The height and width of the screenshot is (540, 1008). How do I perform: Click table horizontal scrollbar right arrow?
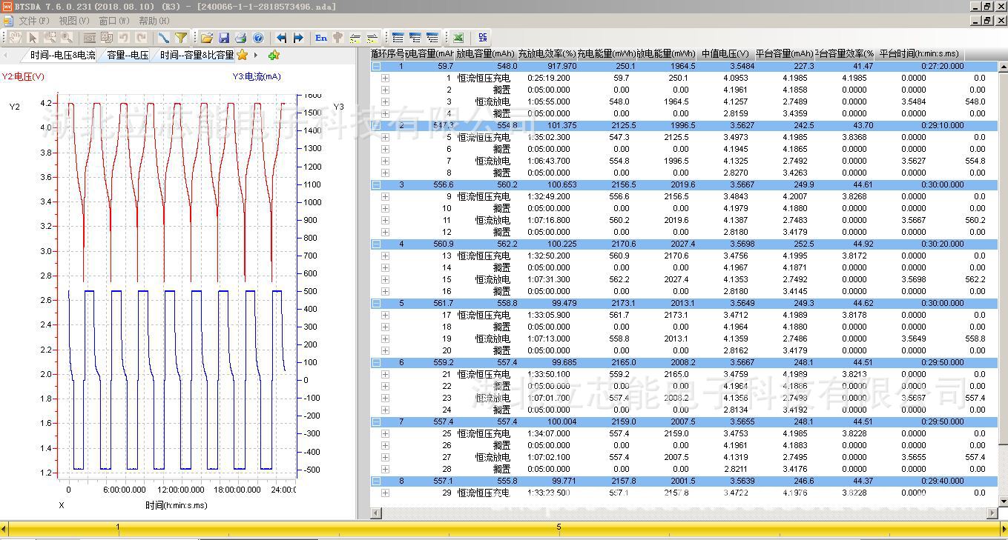click(993, 513)
